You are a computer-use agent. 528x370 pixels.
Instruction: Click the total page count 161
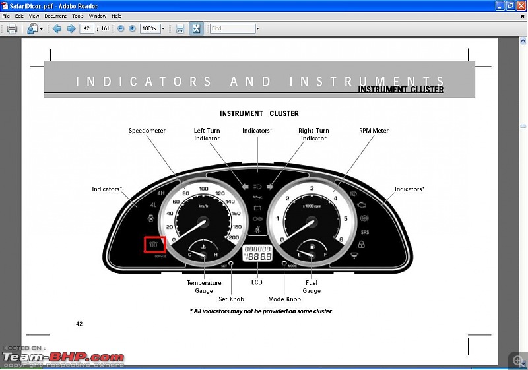pyautogui.click(x=106, y=28)
